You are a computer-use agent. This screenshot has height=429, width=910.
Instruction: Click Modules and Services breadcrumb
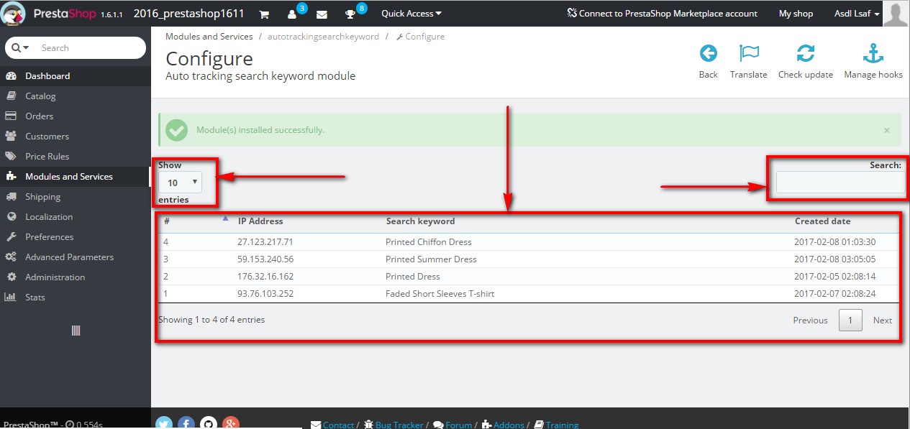click(x=209, y=37)
